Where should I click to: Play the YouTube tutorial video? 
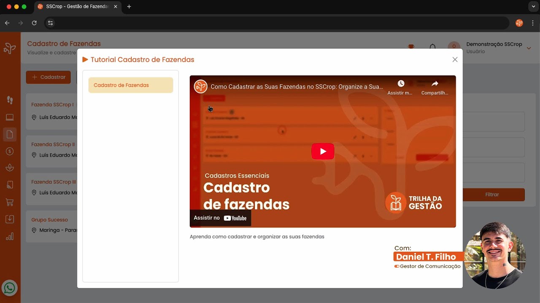(323, 151)
